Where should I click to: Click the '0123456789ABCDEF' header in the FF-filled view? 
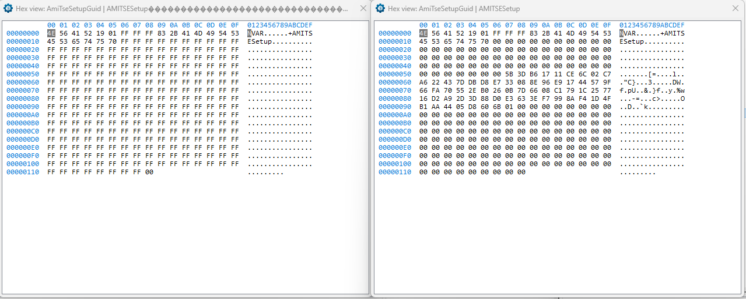click(x=280, y=25)
